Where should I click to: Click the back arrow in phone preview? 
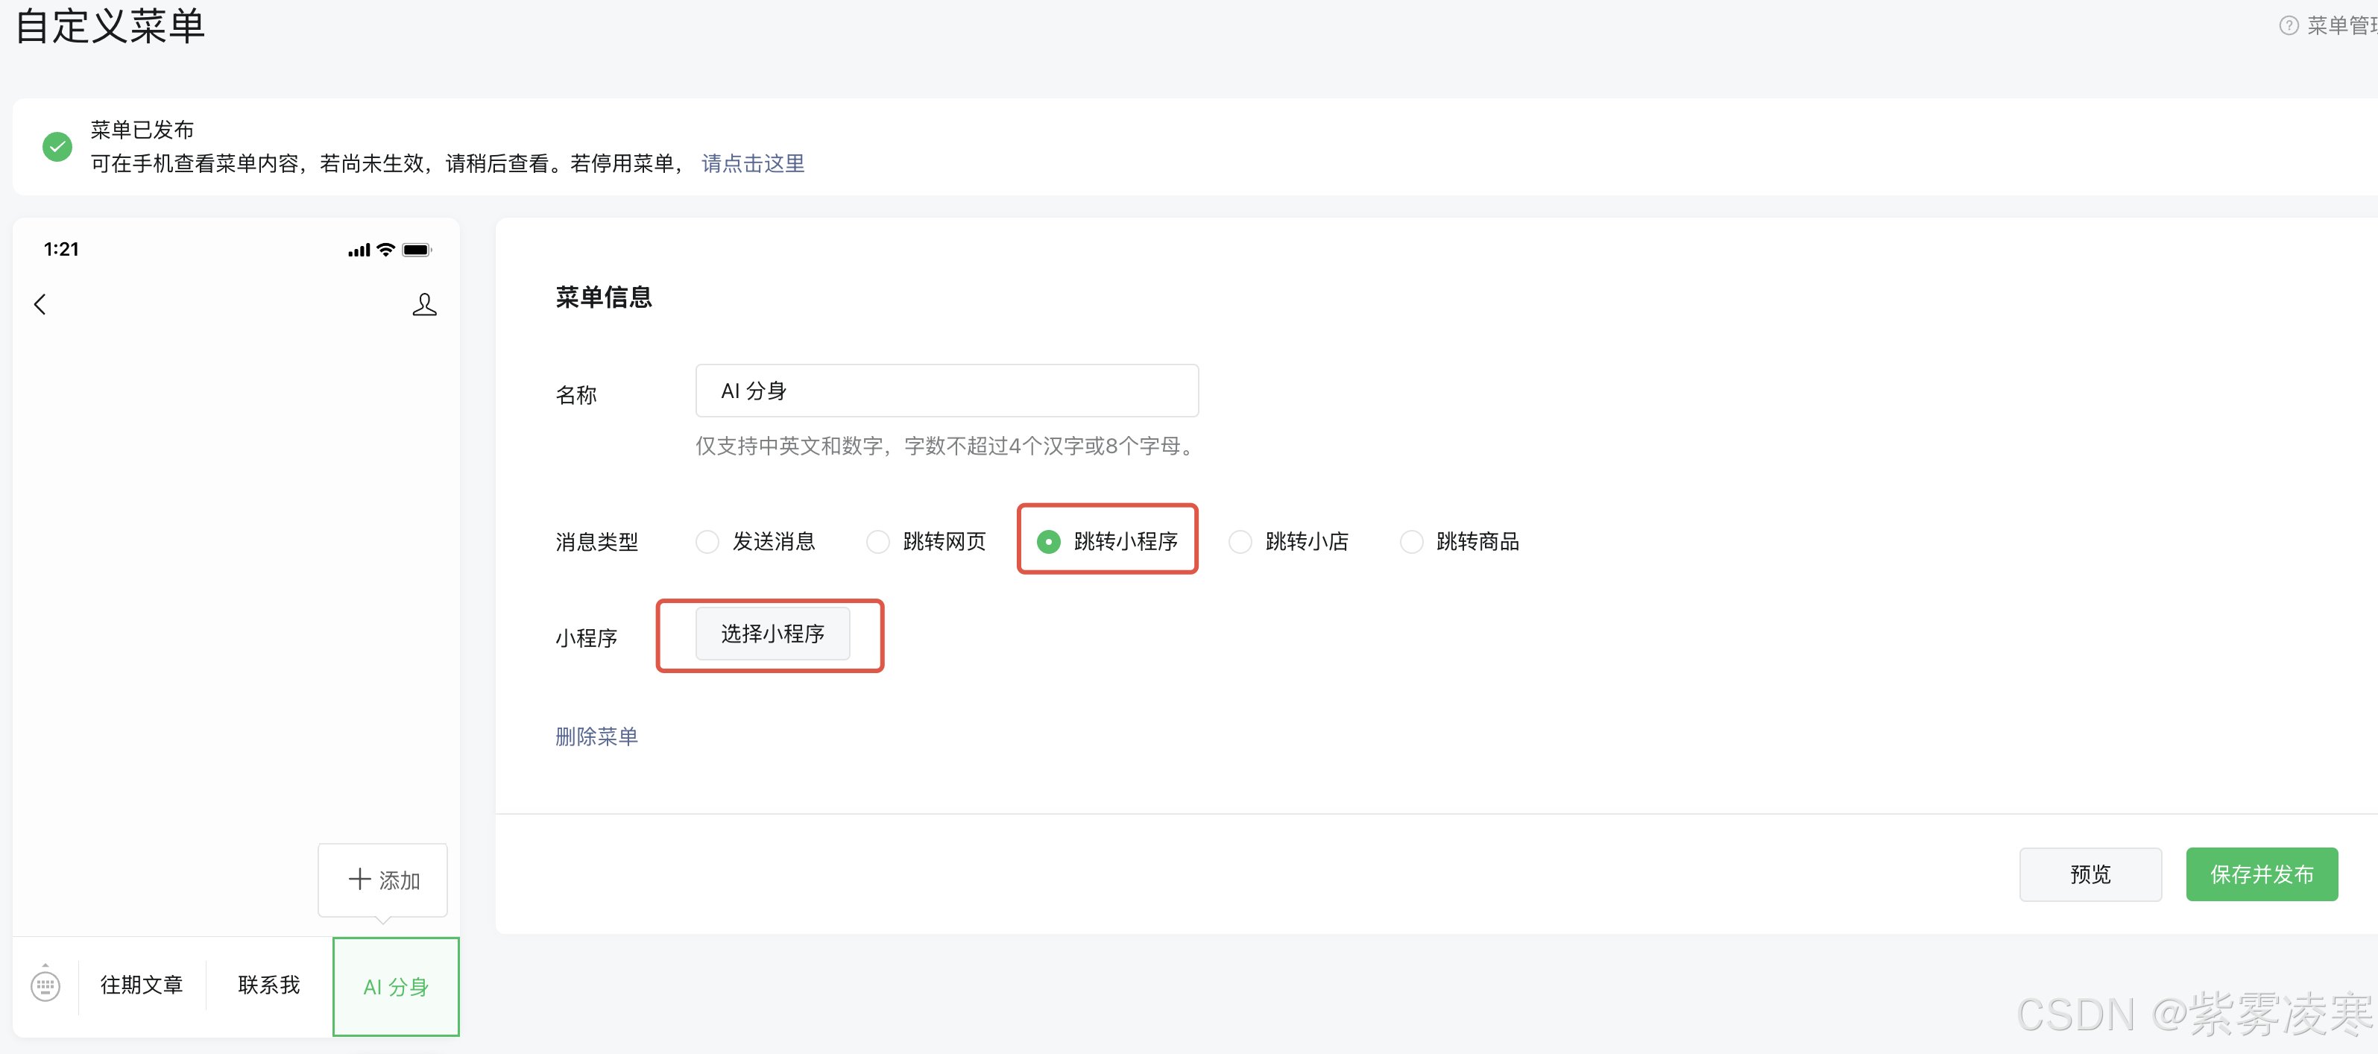40,305
